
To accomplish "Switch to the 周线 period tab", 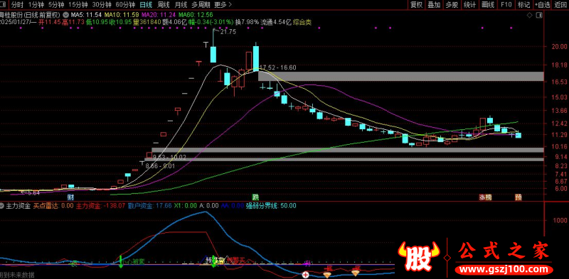I will point(163,5).
